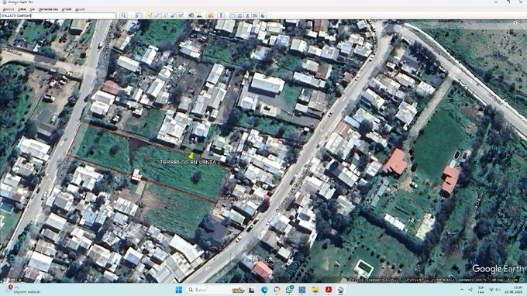Click inside the search input field

tap(58, 15)
